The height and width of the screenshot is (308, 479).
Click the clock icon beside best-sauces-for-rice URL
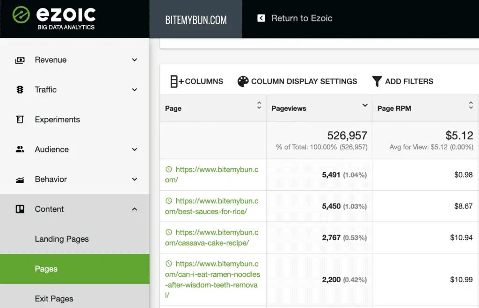(168, 201)
